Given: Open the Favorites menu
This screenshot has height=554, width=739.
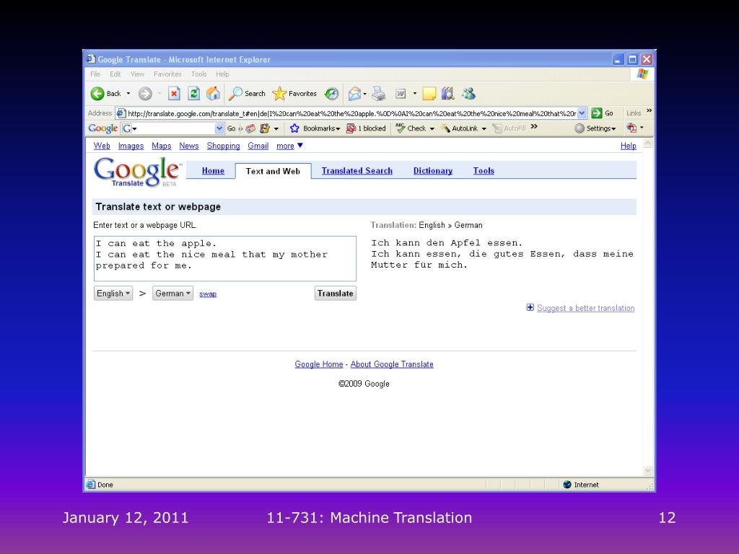Looking at the screenshot, I should pos(167,74).
